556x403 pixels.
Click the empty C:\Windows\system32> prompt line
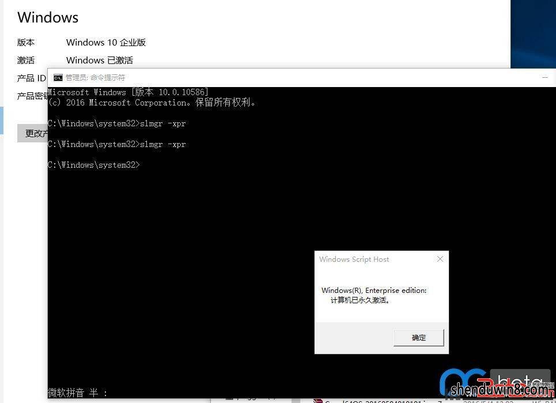pos(94,165)
